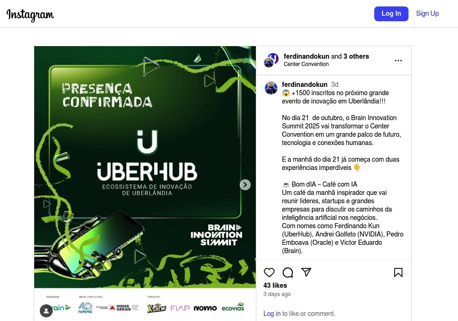This screenshot has height=321, width=458.
Task: Expand the '3 others' collaborators list
Action: tap(356, 56)
